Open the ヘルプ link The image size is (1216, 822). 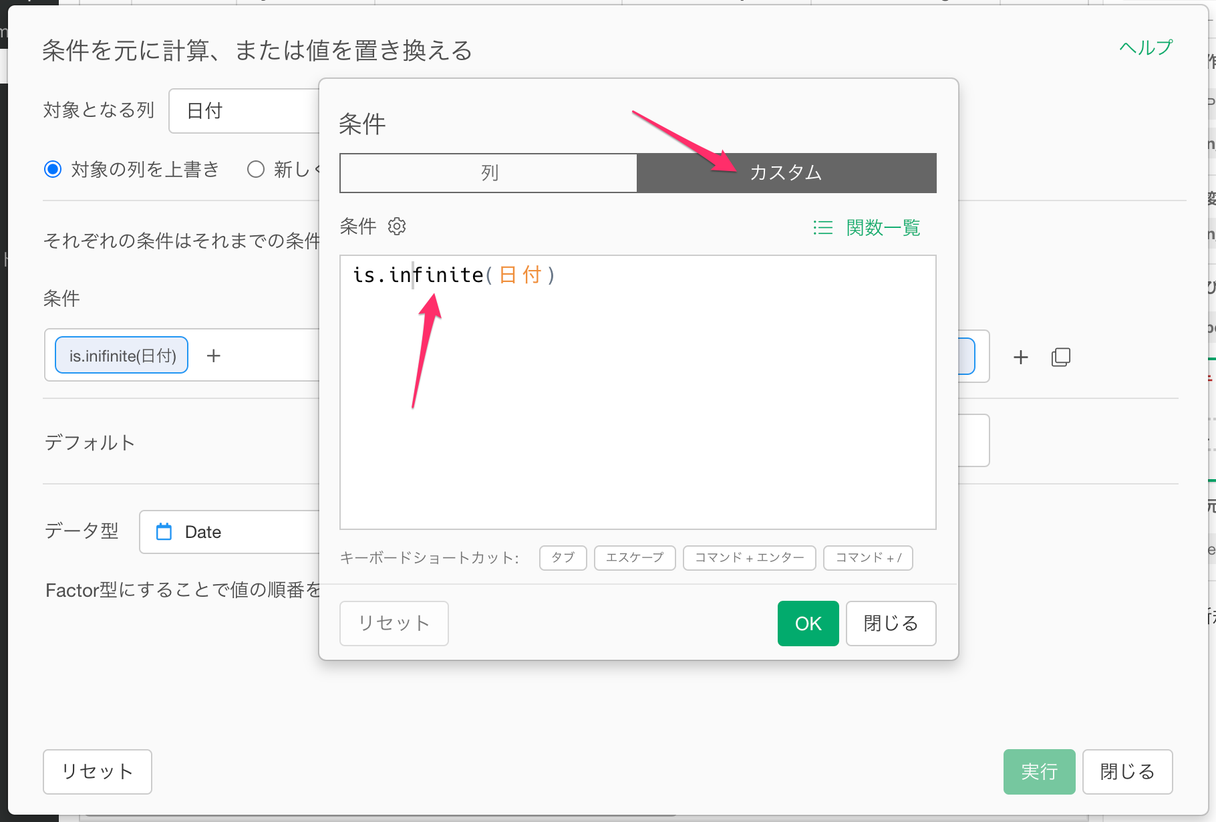(x=1145, y=47)
